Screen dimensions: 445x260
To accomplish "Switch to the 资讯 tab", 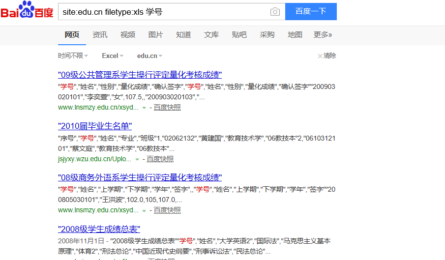I will (x=100, y=35).
